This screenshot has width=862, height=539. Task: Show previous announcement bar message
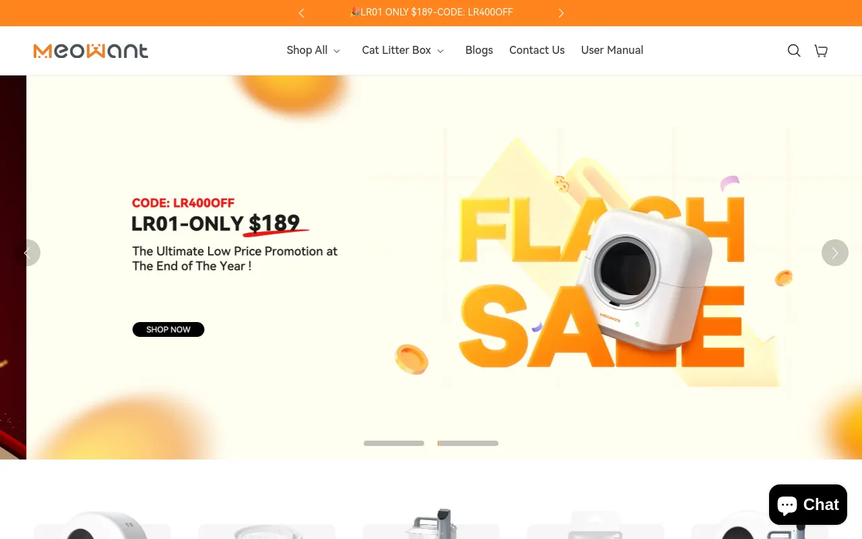point(301,13)
